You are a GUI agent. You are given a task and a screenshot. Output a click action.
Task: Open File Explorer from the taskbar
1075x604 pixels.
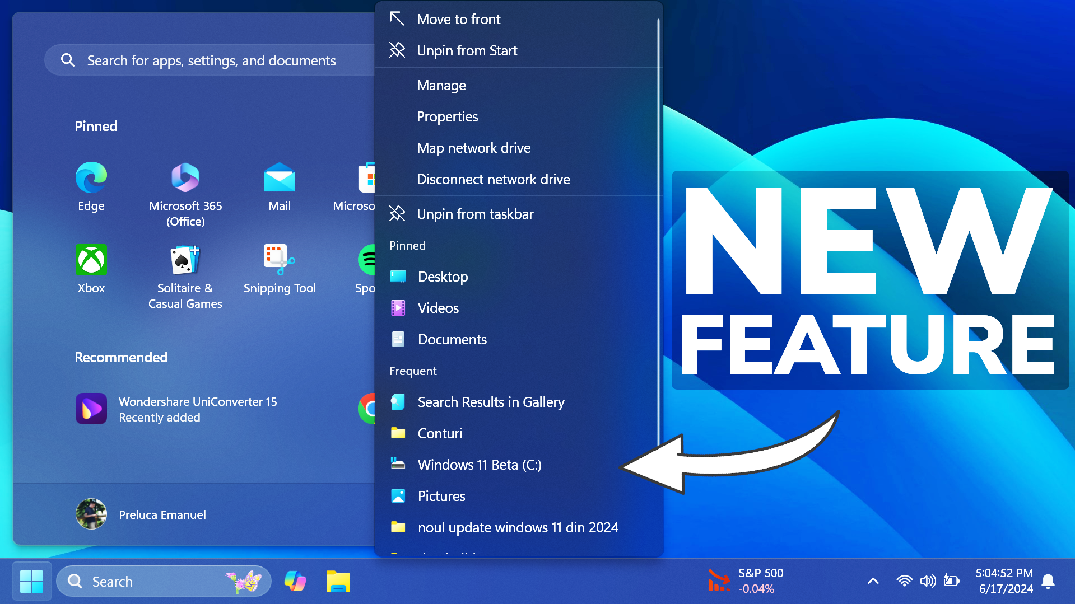(338, 581)
